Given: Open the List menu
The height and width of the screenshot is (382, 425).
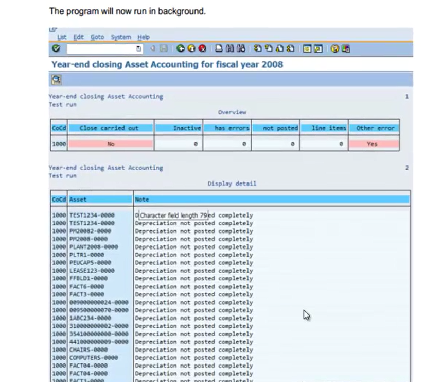Looking at the screenshot, I should (62, 37).
